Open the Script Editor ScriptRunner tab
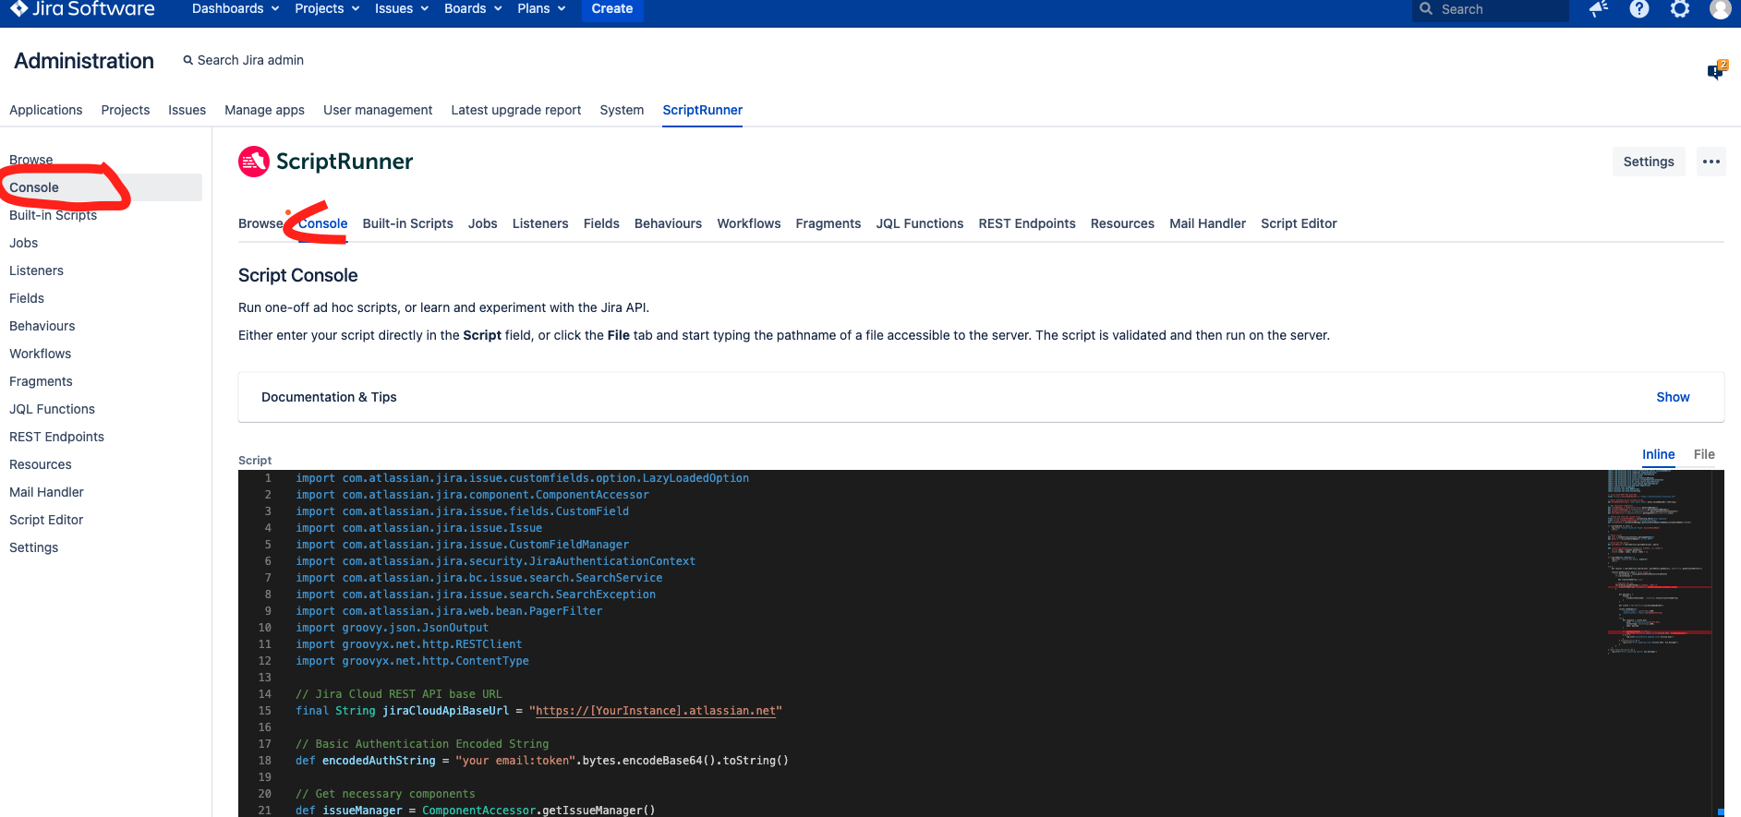The height and width of the screenshot is (817, 1741). point(1299,223)
